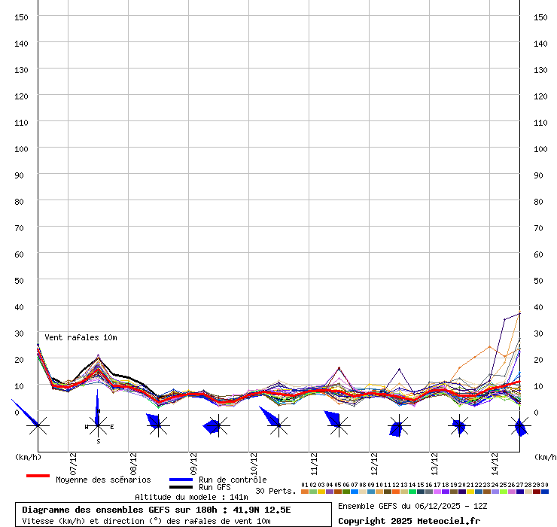Click the wind rose just after 09/12
The height and width of the screenshot is (527, 557).
tap(218, 426)
